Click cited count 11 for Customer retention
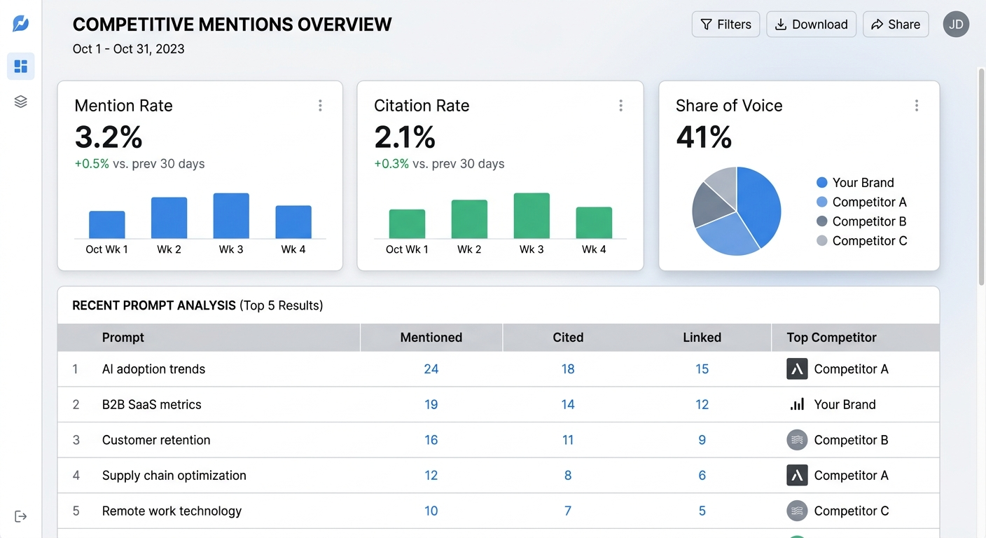 (x=567, y=440)
